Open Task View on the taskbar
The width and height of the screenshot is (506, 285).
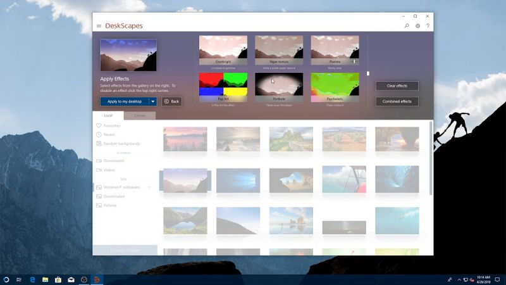pos(19,279)
